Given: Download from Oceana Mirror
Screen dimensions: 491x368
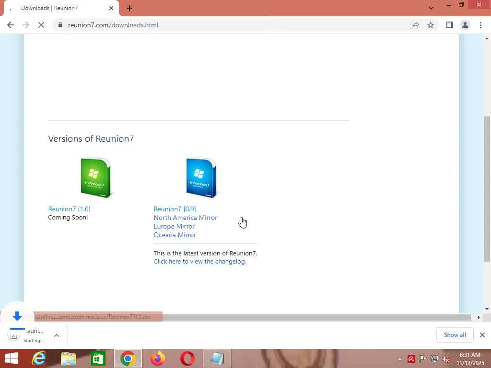Looking at the screenshot, I should (x=175, y=235).
